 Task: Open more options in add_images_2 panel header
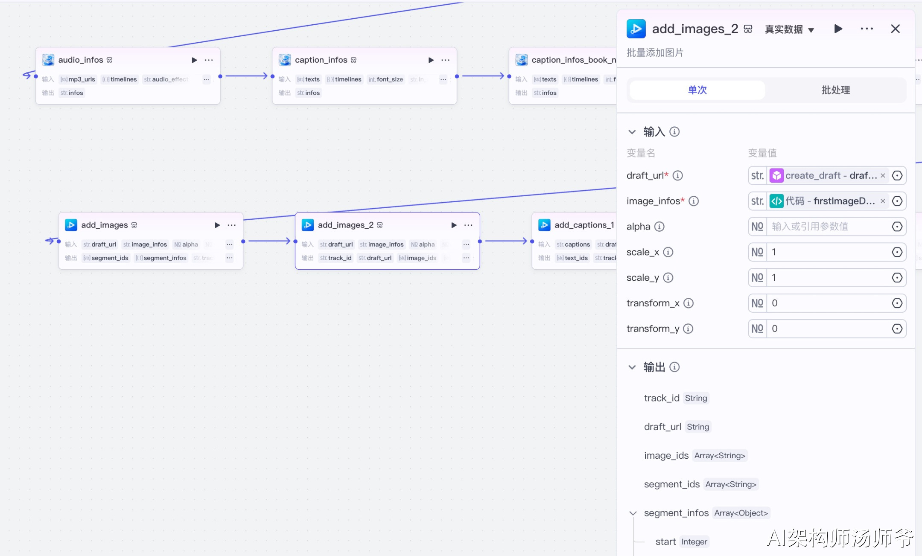pos(867,29)
